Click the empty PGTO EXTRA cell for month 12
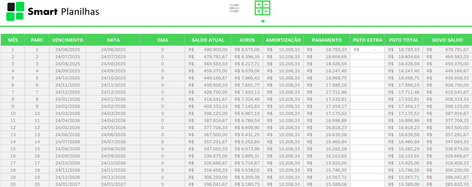 tap(367, 128)
